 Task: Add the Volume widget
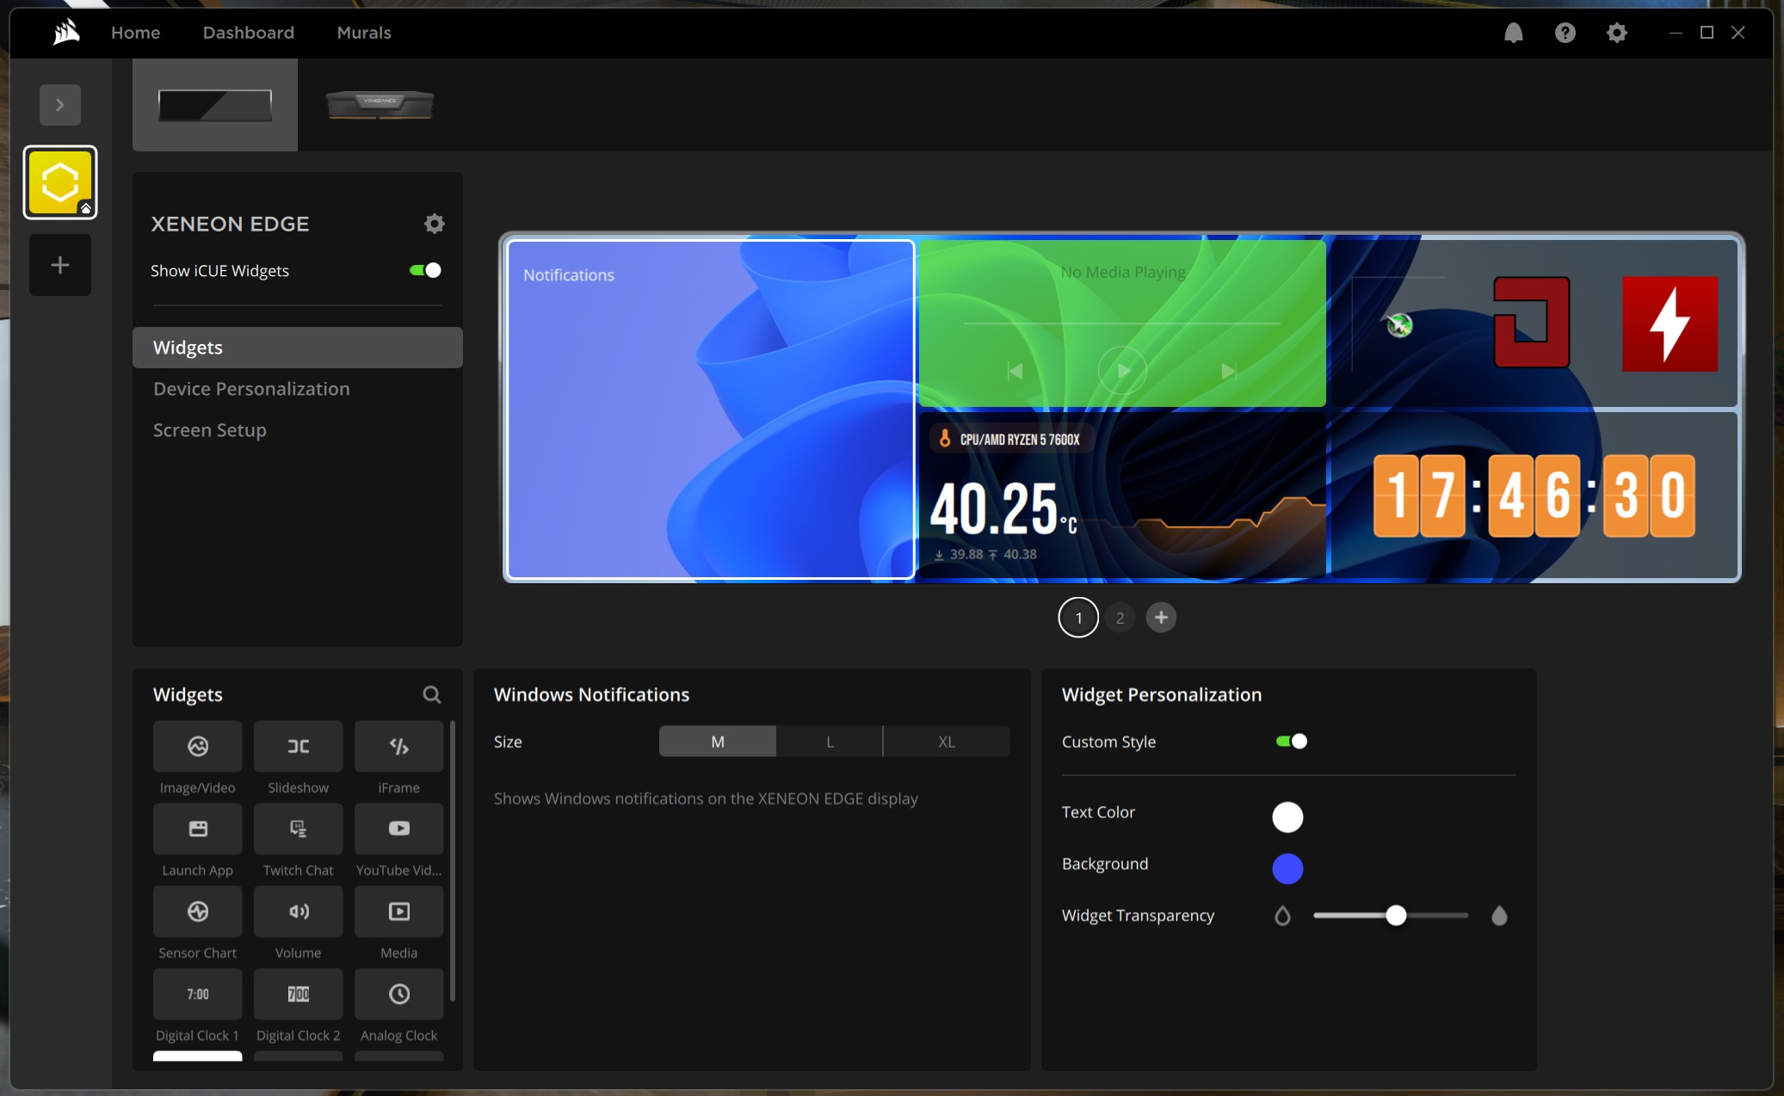click(298, 912)
